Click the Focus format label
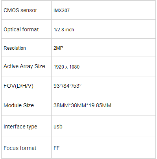 click(20, 148)
